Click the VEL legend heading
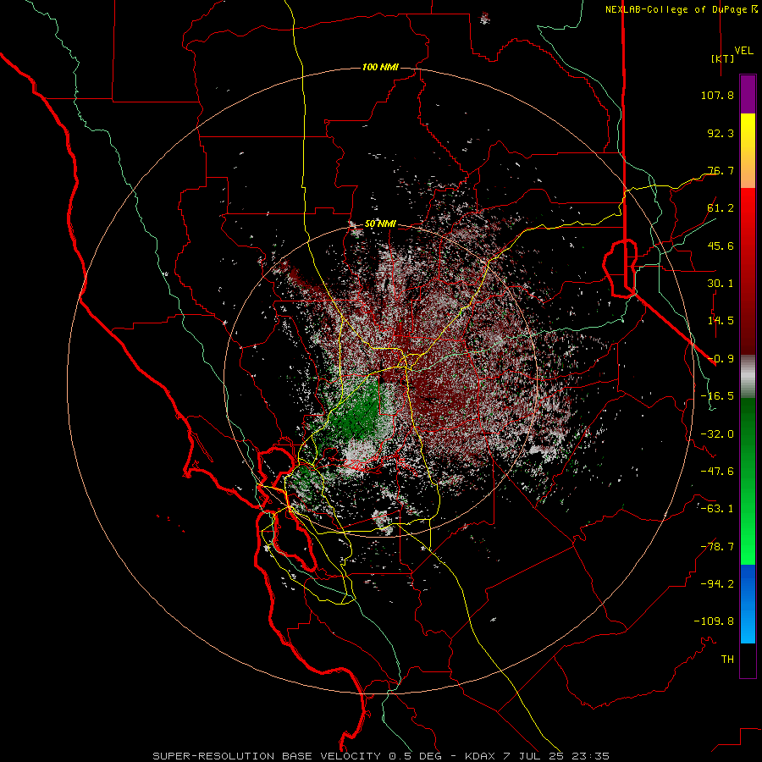The height and width of the screenshot is (762, 762). click(x=743, y=50)
